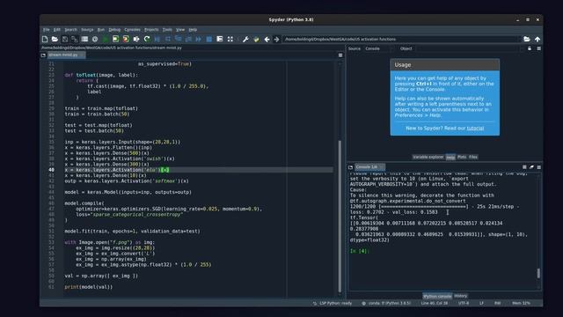Open file using the folder toolbar icon
This screenshot has width=563, height=317.
tap(55, 39)
